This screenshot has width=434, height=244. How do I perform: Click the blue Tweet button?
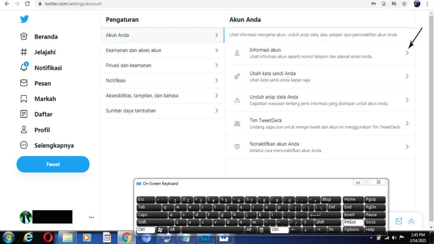click(53, 164)
